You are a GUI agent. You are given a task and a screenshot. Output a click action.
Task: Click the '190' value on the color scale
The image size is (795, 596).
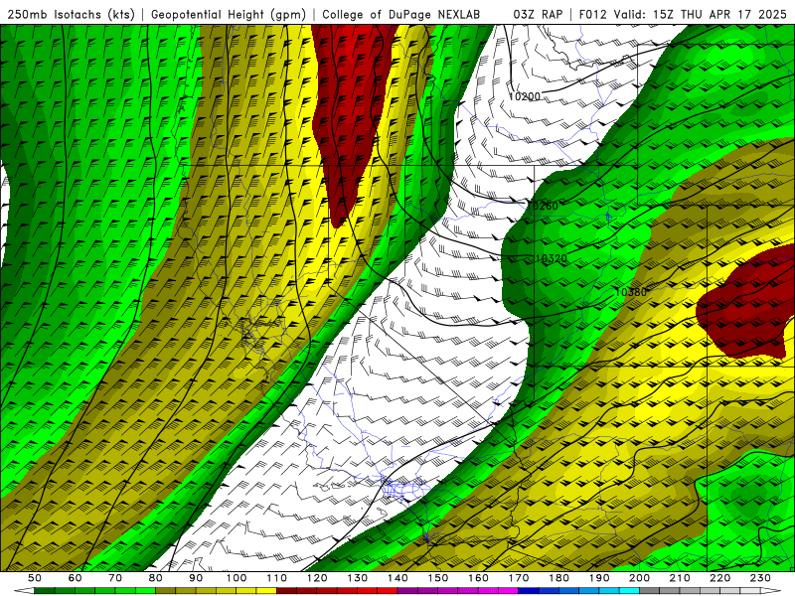(599, 578)
